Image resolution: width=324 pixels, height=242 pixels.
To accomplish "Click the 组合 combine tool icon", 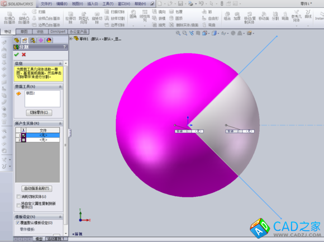I will pyautogui.click(x=227, y=16).
